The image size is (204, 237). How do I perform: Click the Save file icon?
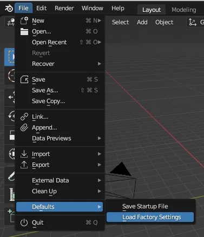24,79
